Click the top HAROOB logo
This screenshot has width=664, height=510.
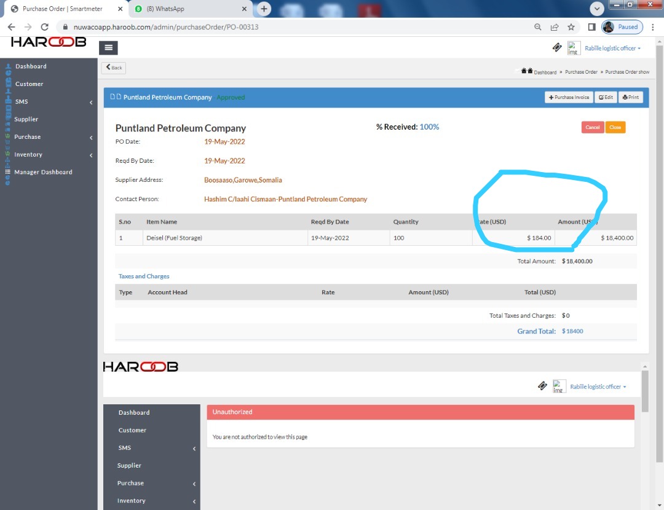pyautogui.click(x=49, y=42)
